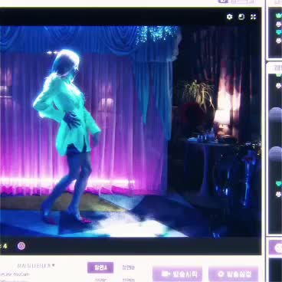Screen dimensions: 282x282
Task: Toggle fullscreen with the arrows icon
Action: click(x=253, y=17)
